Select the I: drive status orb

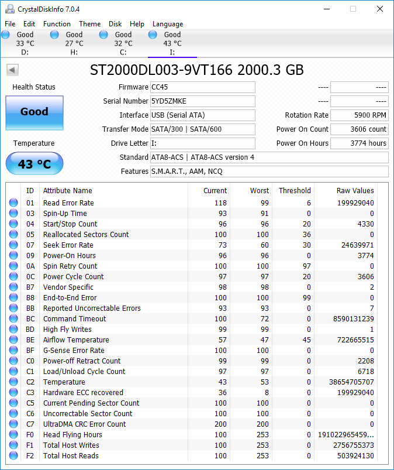pyautogui.click(x=153, y=35)
